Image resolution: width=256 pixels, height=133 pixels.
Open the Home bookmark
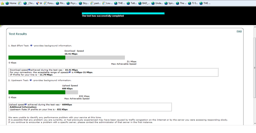(11, 3)
